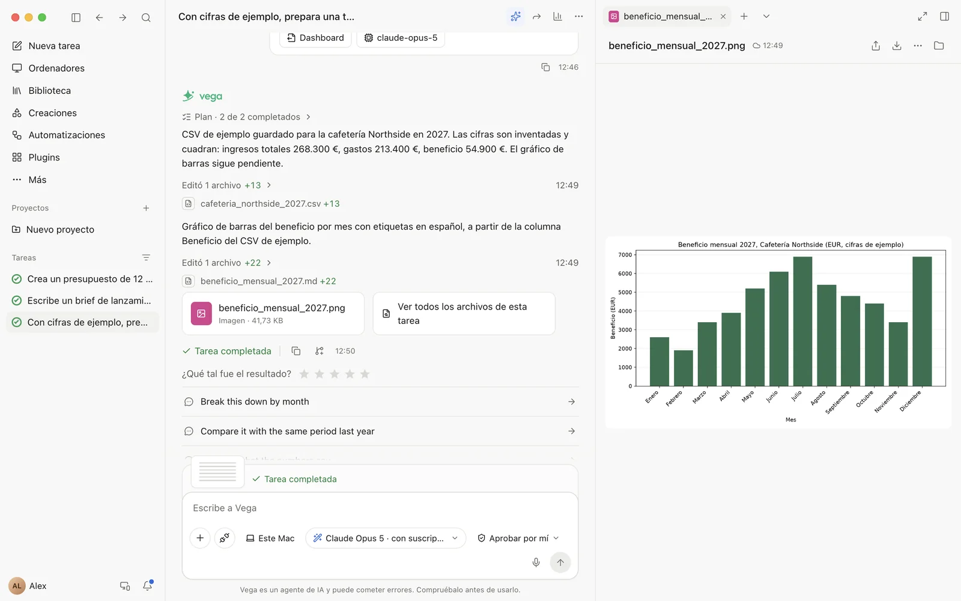Choose suggestion Break this down by month

(380, 401)
